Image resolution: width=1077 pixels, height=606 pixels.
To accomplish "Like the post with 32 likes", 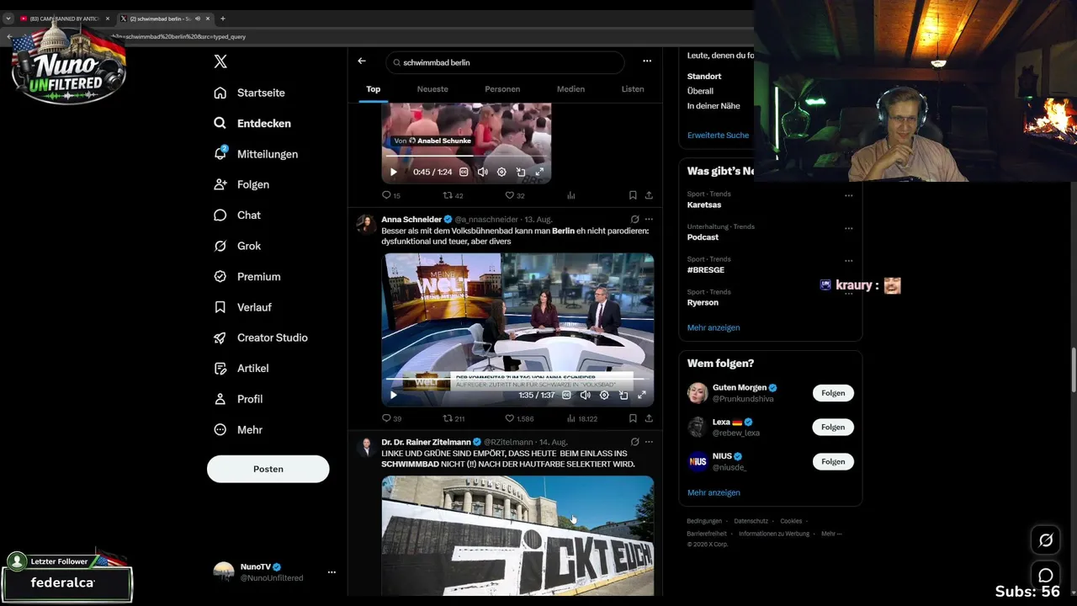I will 515,195.
